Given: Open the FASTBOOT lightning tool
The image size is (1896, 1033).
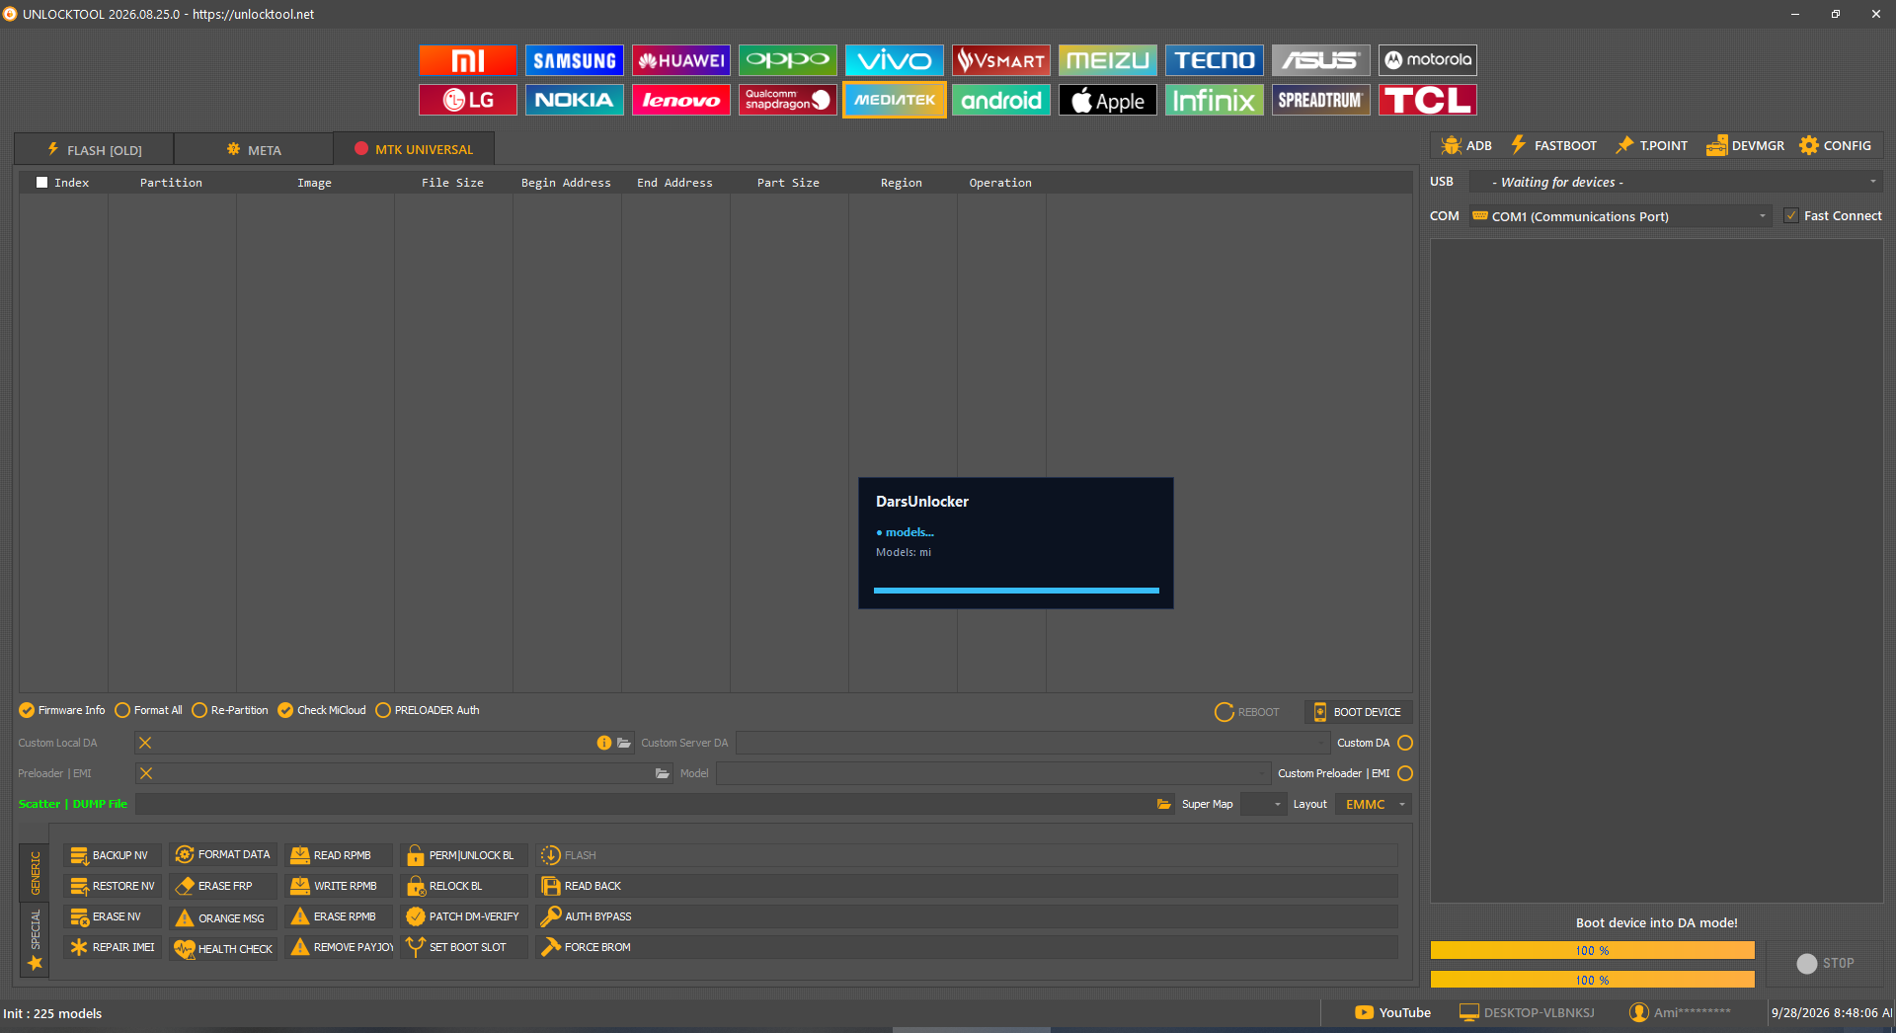Looking at the screenshot, I should tap(1553, 145).
